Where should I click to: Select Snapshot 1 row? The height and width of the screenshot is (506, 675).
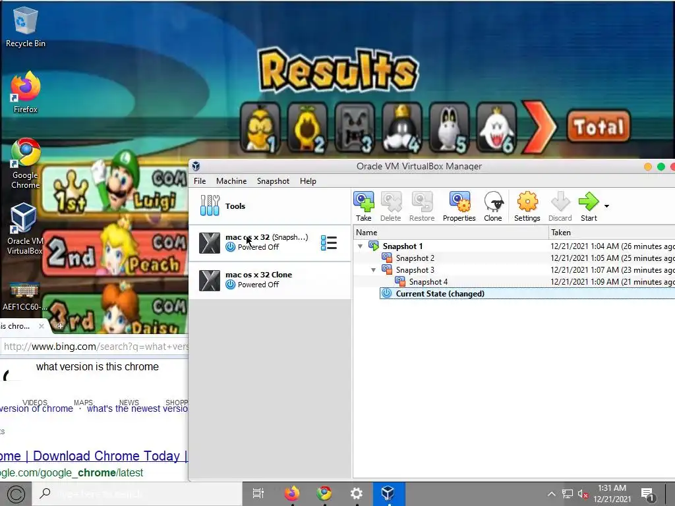click(x=514, y=246)
